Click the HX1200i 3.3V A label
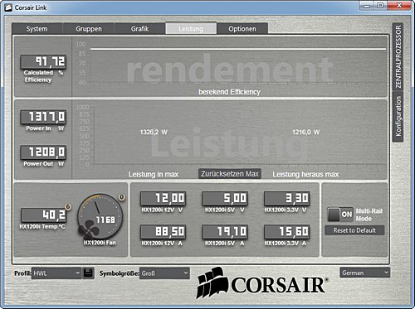Viewport: 415px width, 309px height. tap(286, 244)
